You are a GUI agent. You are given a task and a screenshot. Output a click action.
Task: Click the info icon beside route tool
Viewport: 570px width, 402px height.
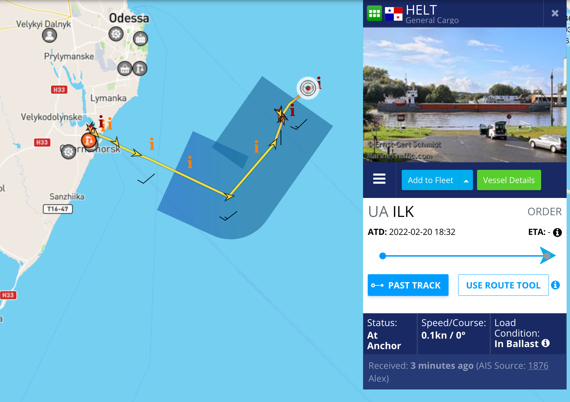click(555, 285)
